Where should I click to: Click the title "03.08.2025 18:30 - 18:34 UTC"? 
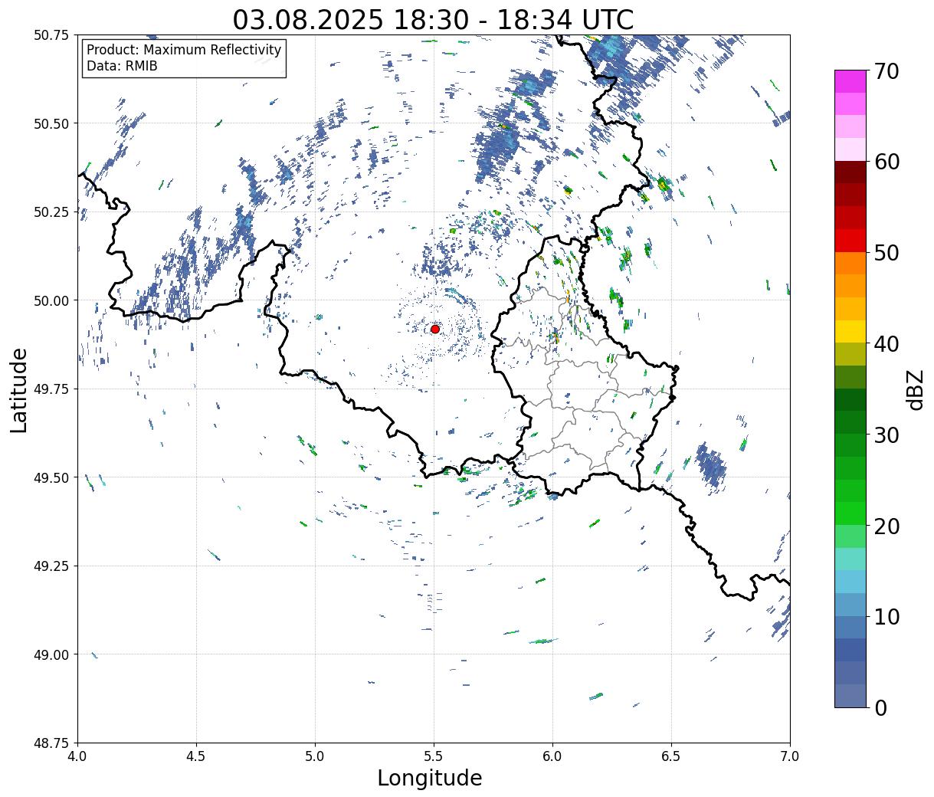pyautogui.click(x=433, y=20)
